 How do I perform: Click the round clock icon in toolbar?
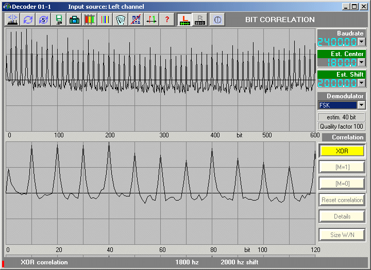click(x=217, y=20)
